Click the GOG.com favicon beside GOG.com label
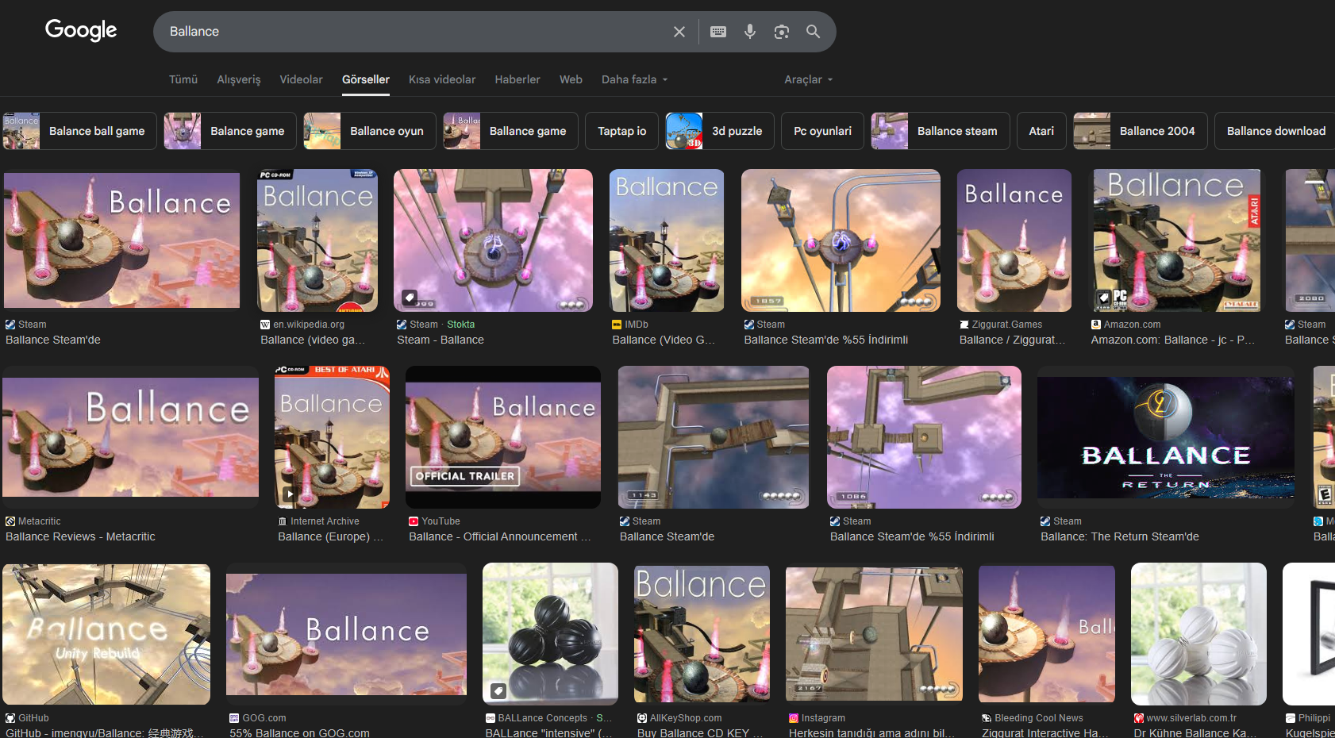 click(x=234, y=718)
